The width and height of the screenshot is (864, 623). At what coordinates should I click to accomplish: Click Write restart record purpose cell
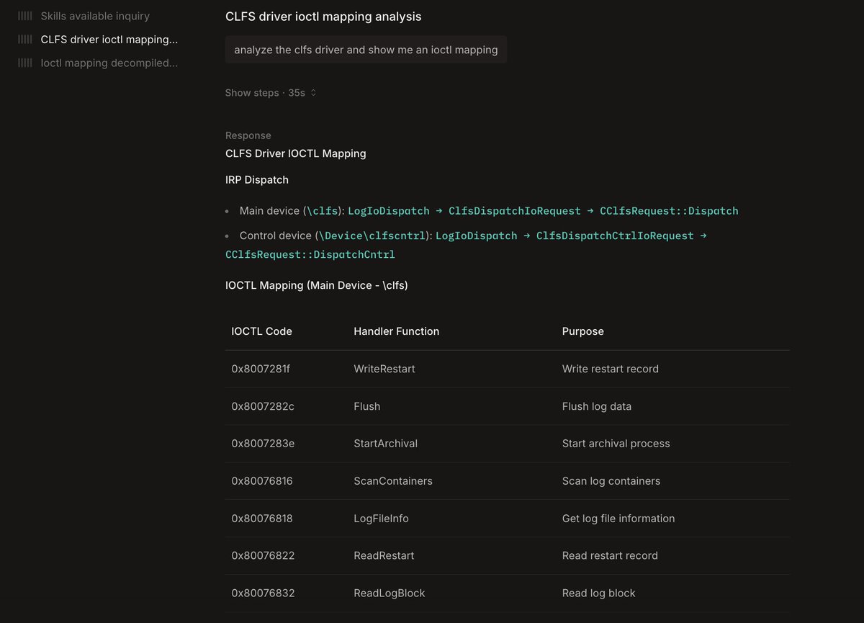611,369
